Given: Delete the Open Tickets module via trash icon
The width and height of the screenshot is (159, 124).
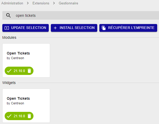Looking at the screenshot, I should click(29, 71).
